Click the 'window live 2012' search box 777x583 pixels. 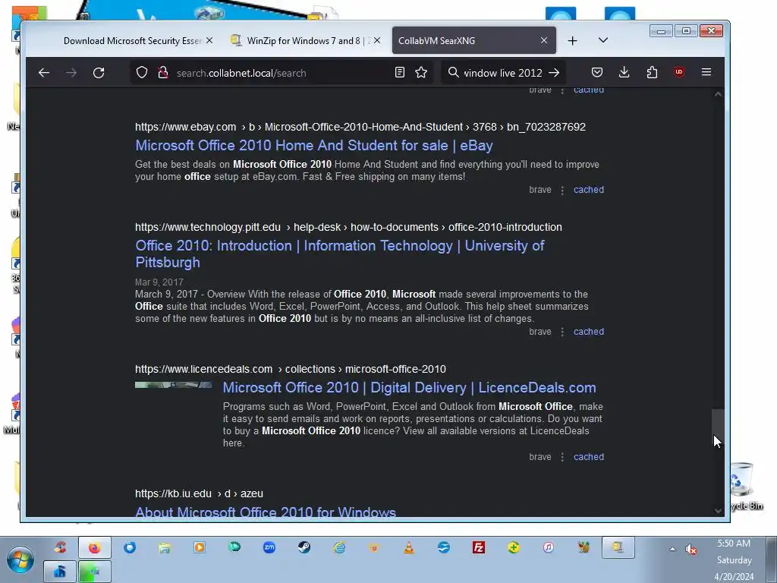click(503, 73)
